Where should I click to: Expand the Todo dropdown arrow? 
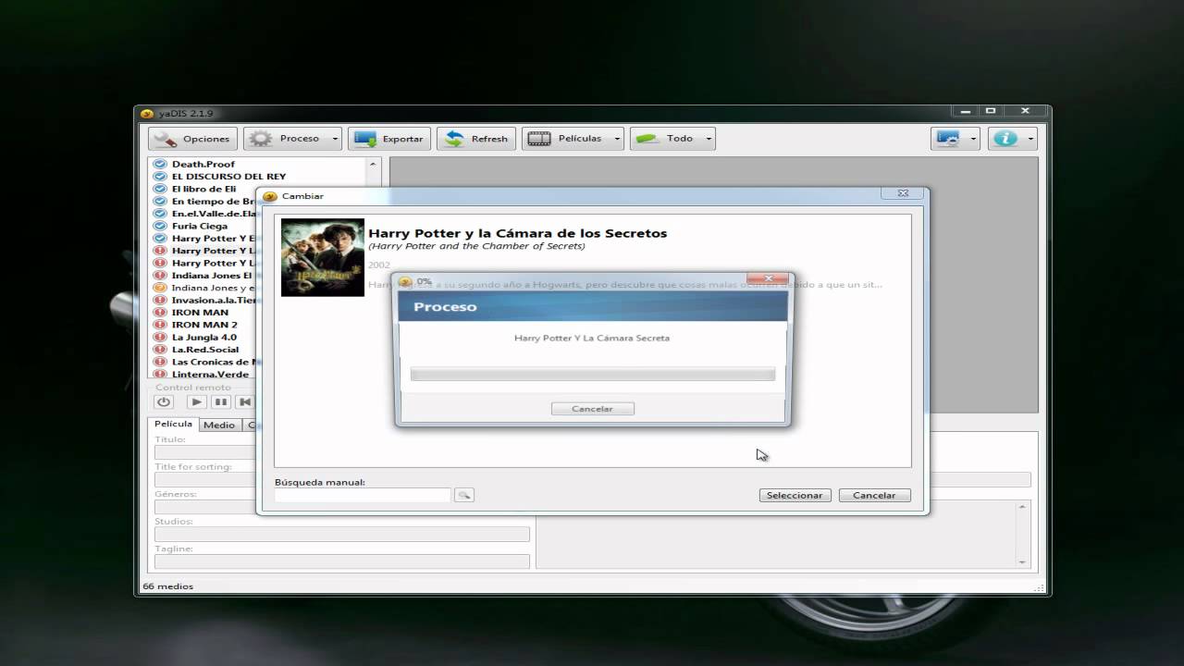(x=709, y=139)
